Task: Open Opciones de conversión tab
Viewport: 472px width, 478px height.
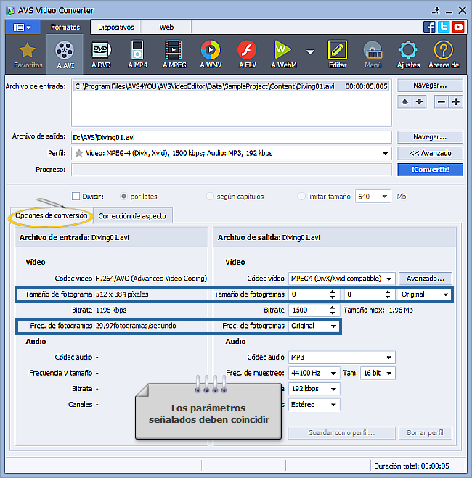Action: click(52, 216)
